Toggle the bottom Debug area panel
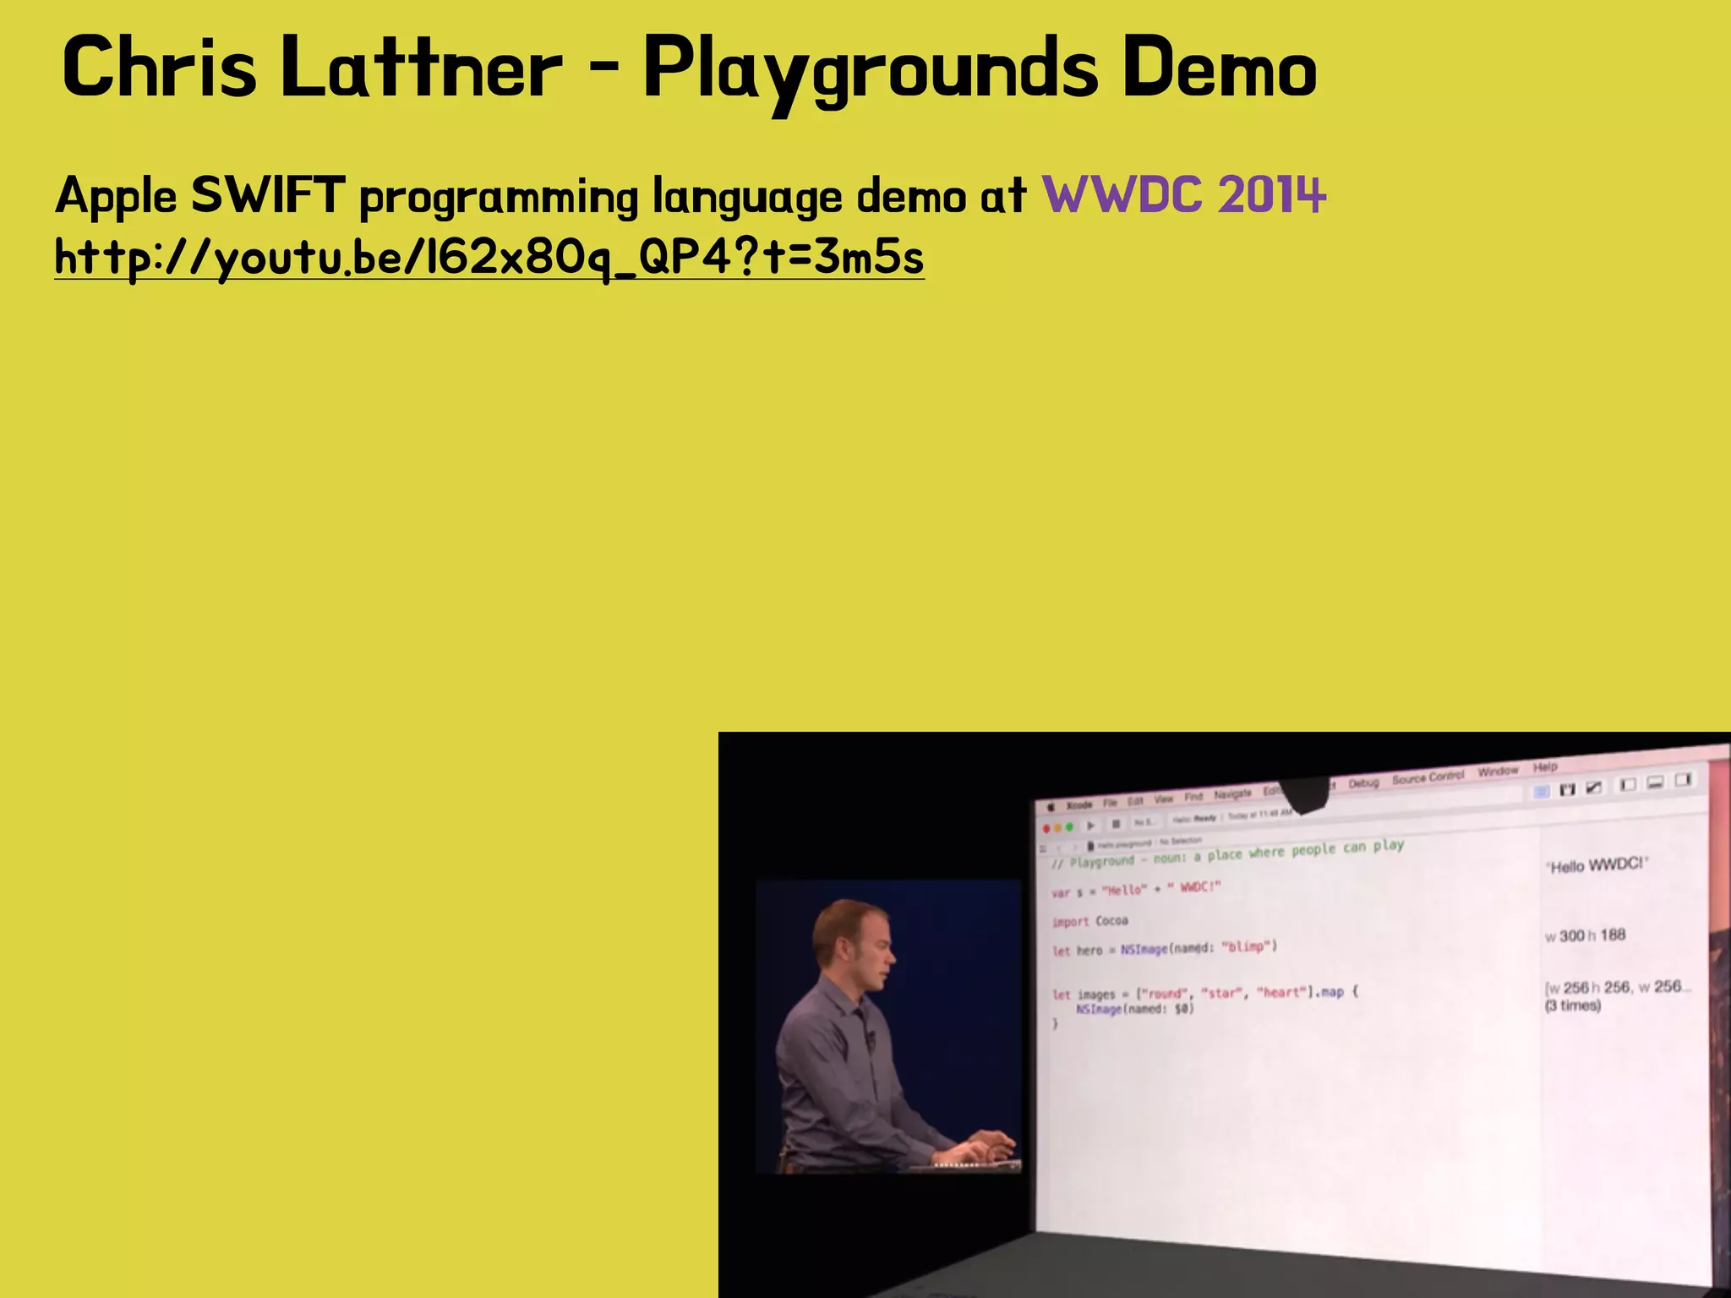 point(1655,783)
